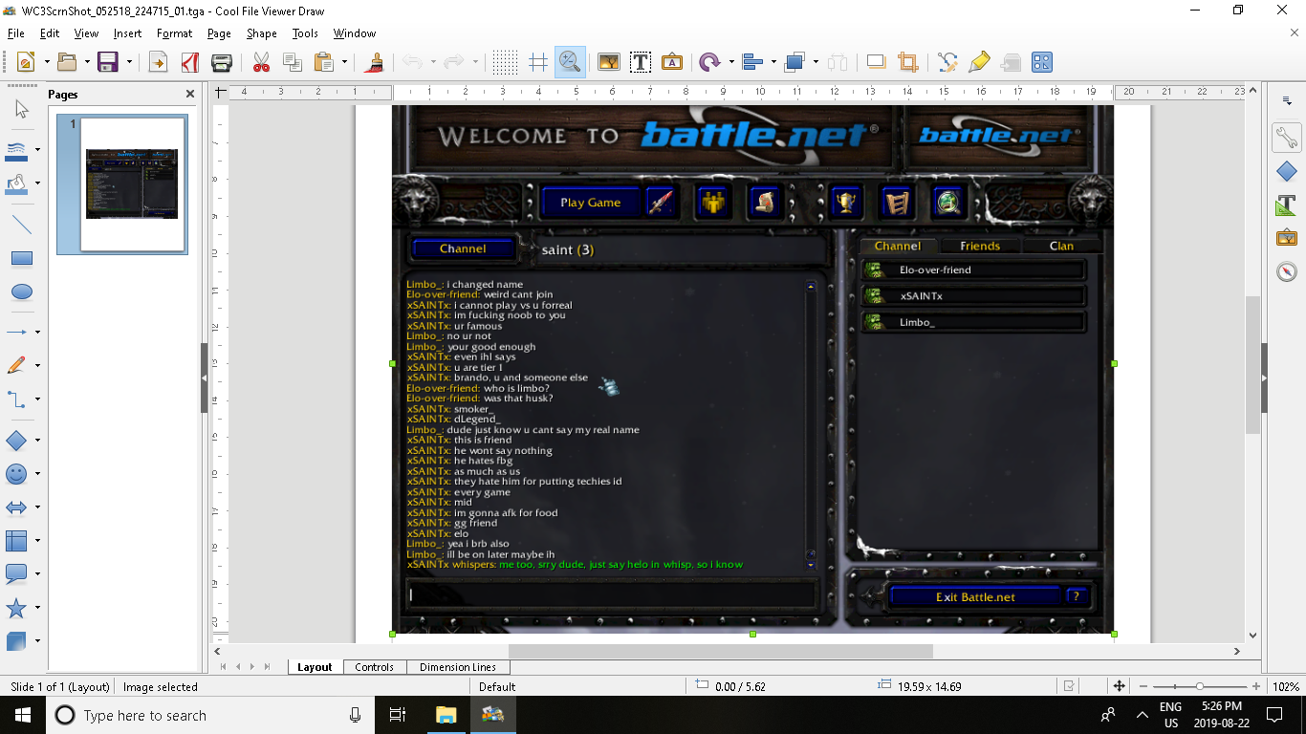The image size is (1306, 734).
Task: Close the Pages panel
Action: 190,94
